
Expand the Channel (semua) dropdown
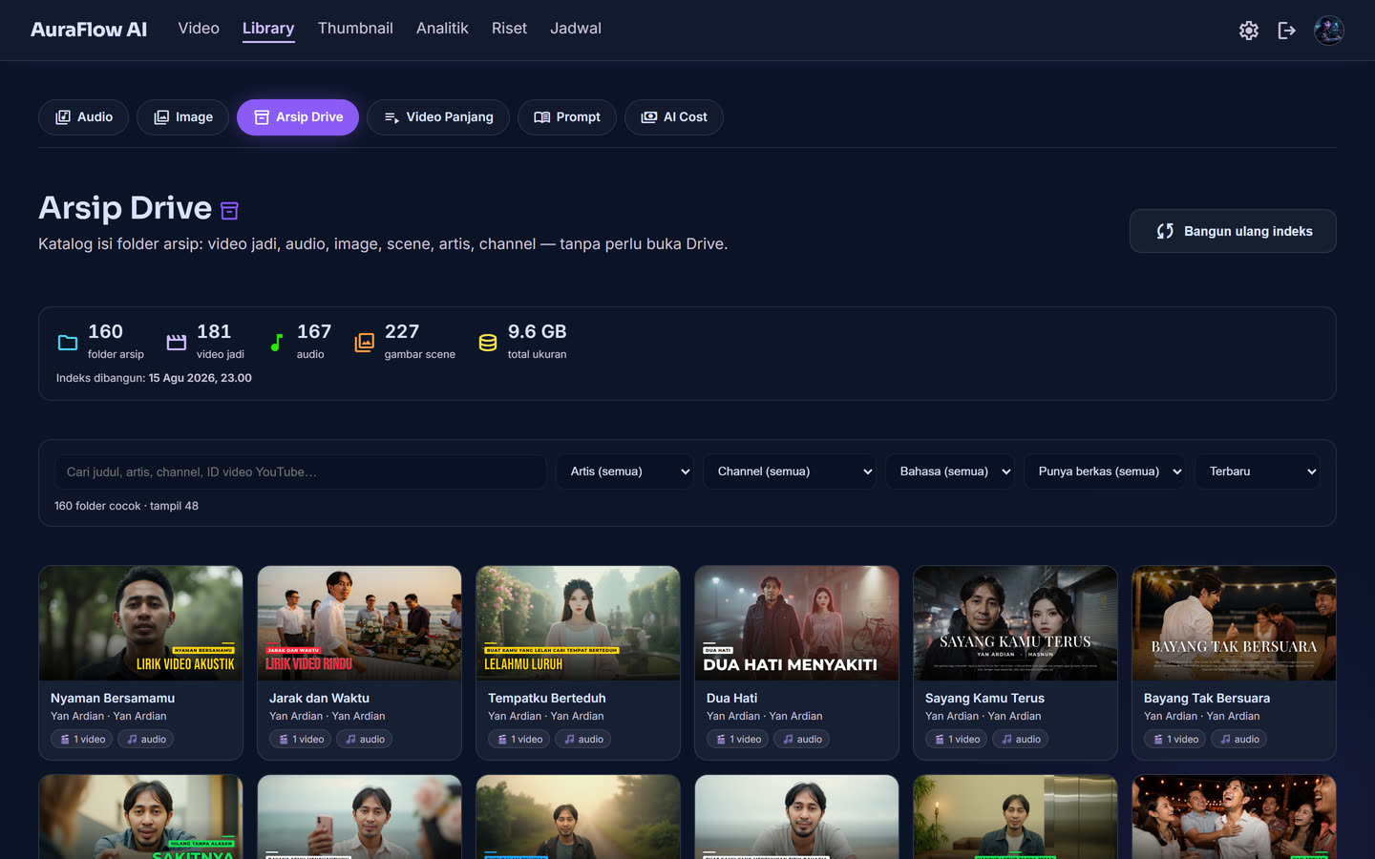790,471
